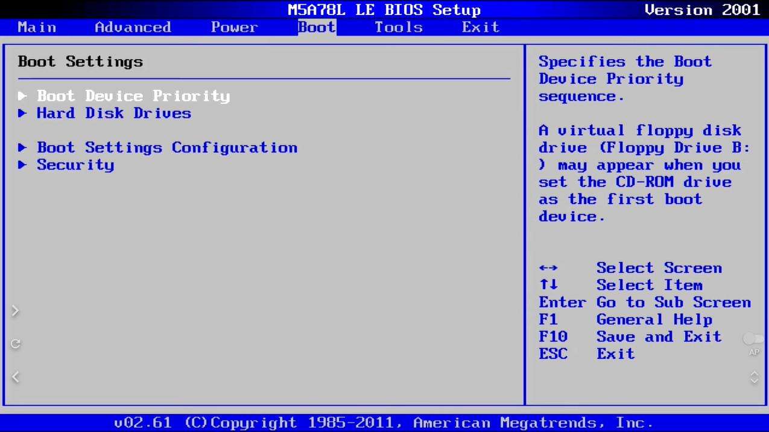Screen dimensions: 769x432
Task: Expand the Security submenu arrow
Action: 23,164
